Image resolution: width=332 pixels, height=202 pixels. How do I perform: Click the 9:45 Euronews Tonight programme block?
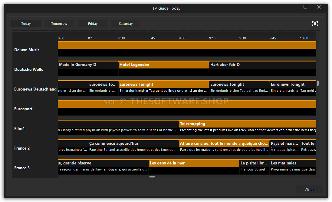(293, 88)
